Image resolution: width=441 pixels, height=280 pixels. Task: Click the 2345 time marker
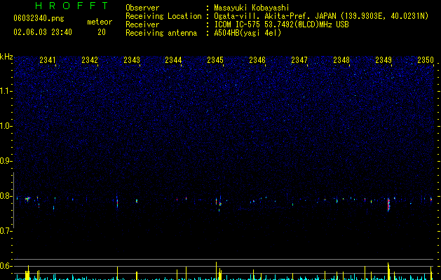pos(215,60)
